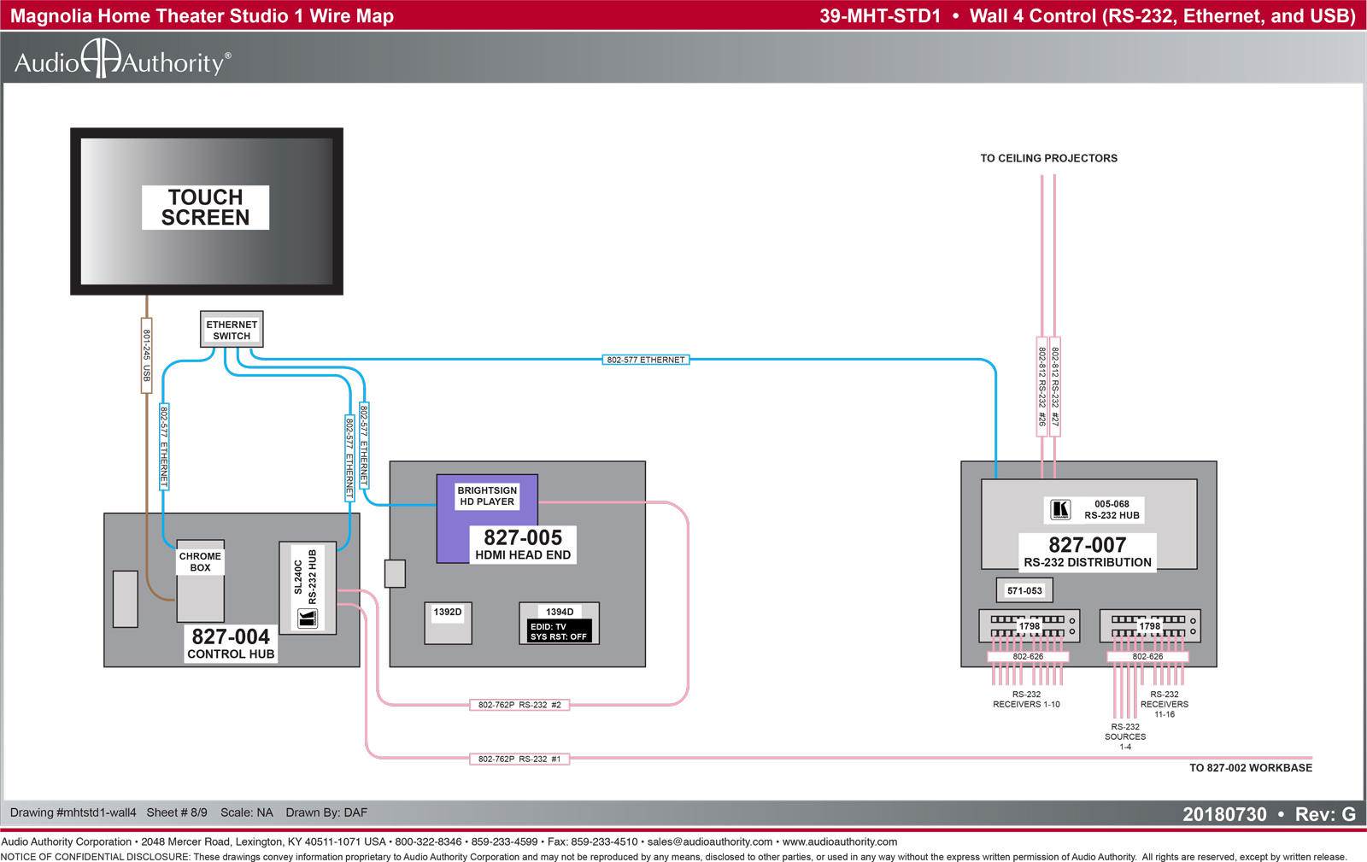Click the Rev: G revision text
The height and width of the screenshot is (862, 1367).
pos(1325,814)
